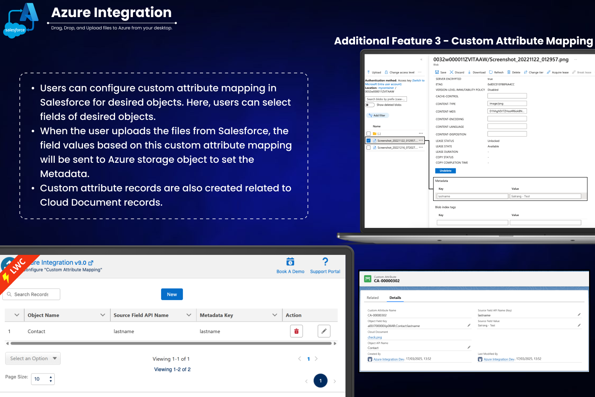Edit Object Field Key pencil icon
The width and height of the screenshot is (595, 397).
(469, 325)
